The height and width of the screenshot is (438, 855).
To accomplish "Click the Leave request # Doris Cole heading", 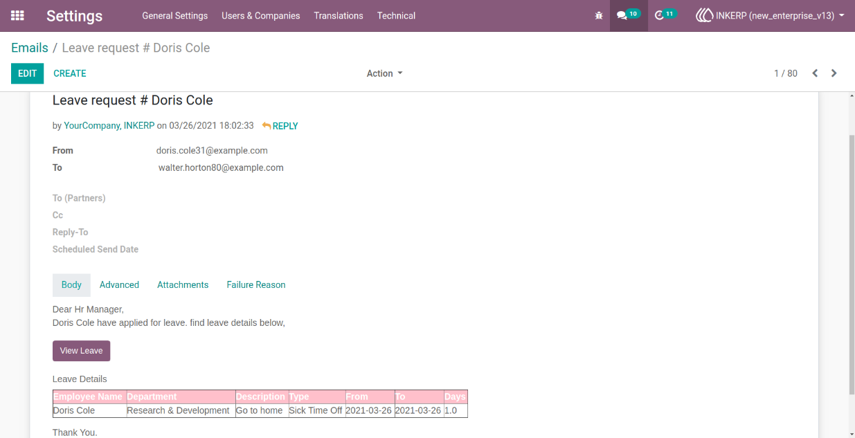I will (132, 100).
